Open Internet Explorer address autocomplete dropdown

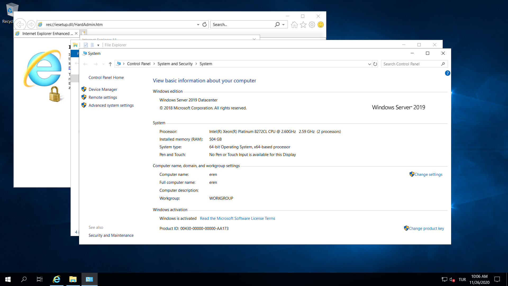click(x=198, y=25)
